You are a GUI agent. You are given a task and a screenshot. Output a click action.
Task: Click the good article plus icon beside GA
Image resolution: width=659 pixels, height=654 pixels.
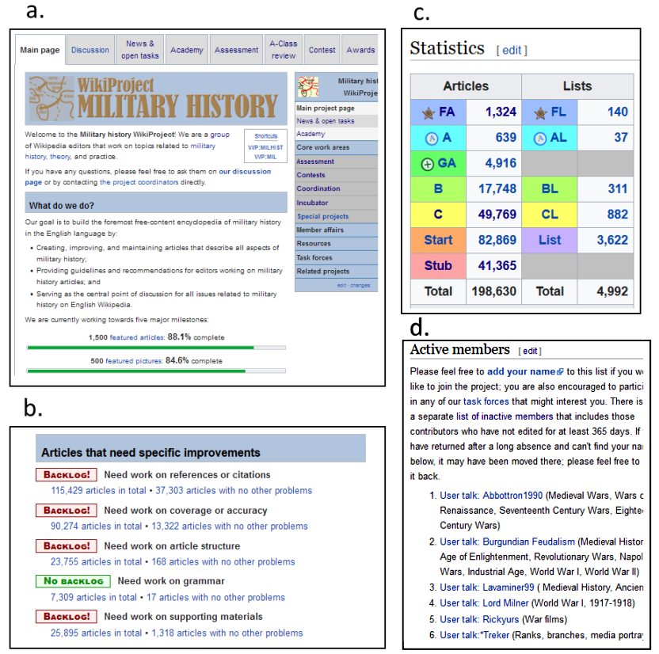428,164
